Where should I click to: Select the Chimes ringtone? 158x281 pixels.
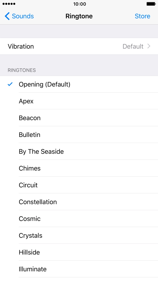click(29, 168)
